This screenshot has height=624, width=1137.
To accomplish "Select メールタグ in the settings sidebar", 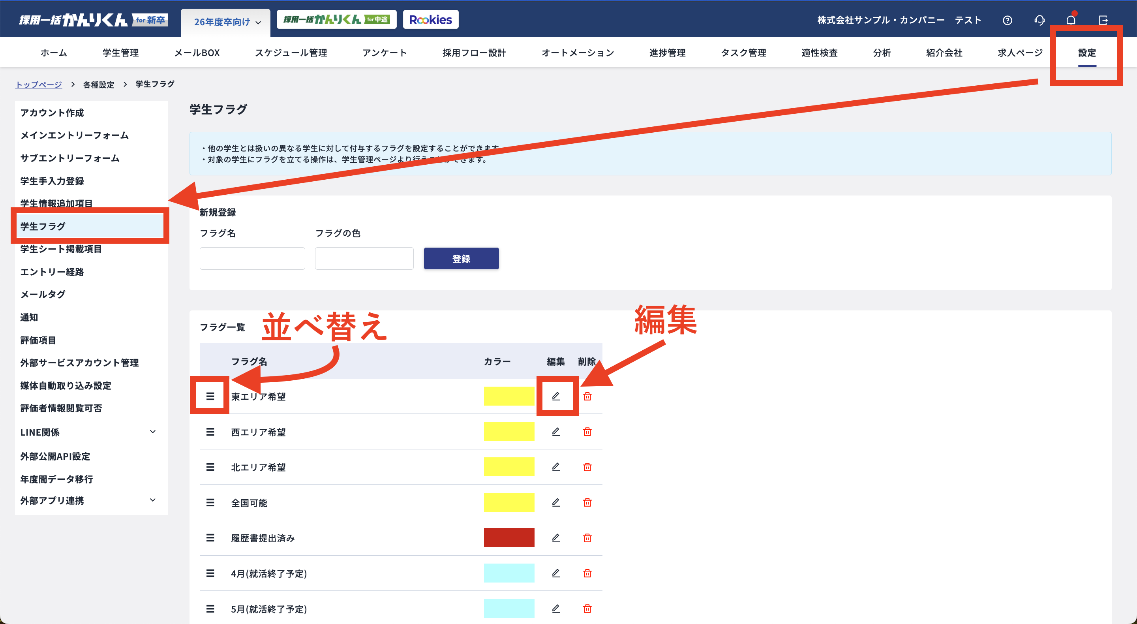I will (x=43, y=295).
